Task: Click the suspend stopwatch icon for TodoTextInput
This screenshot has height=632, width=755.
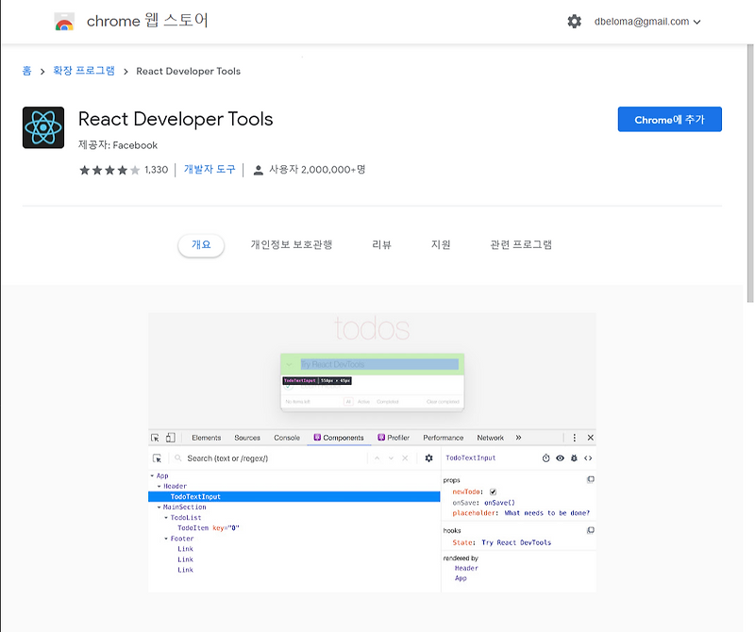Action: click(546, 458)
